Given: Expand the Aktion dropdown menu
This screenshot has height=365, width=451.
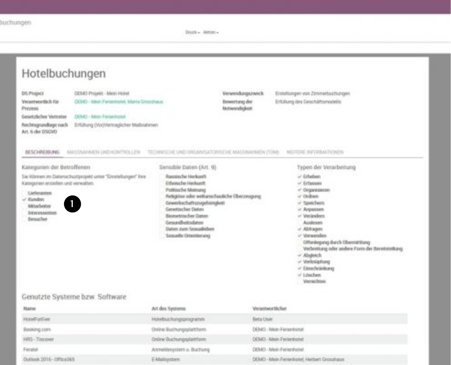Looking at the screenshot, I should tap(211, 32).
